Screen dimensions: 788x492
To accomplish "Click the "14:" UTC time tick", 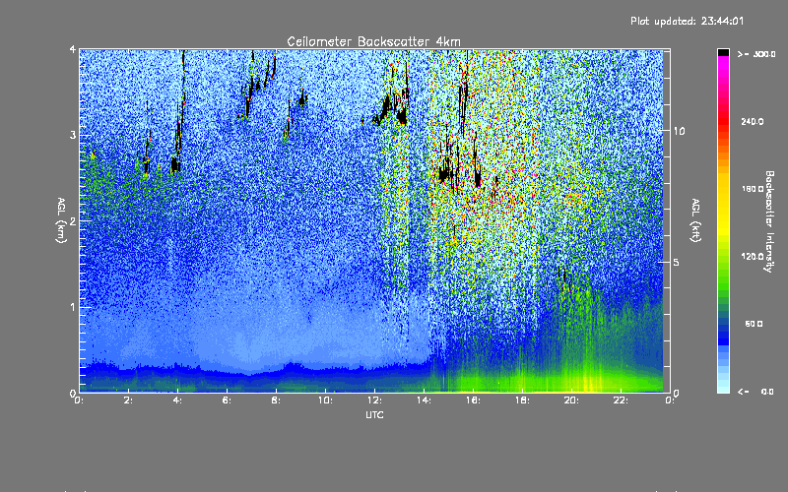I will coord(425,400).
